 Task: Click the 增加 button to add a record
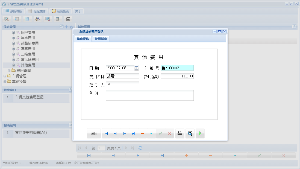[93, 133]
